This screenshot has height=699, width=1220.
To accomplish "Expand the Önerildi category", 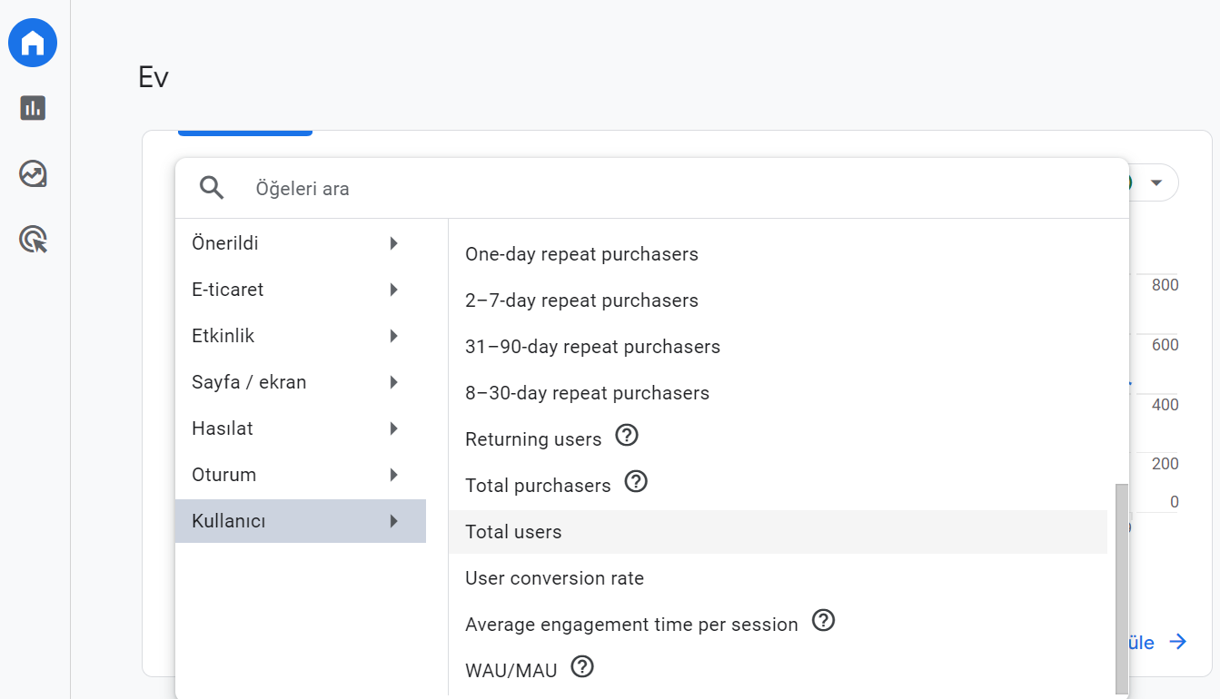I will [x=301, y=243].
